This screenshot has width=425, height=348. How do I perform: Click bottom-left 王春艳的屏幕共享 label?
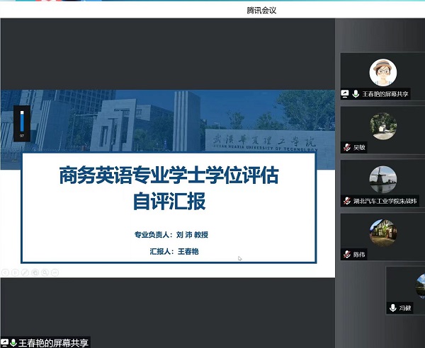coord(53,343)
